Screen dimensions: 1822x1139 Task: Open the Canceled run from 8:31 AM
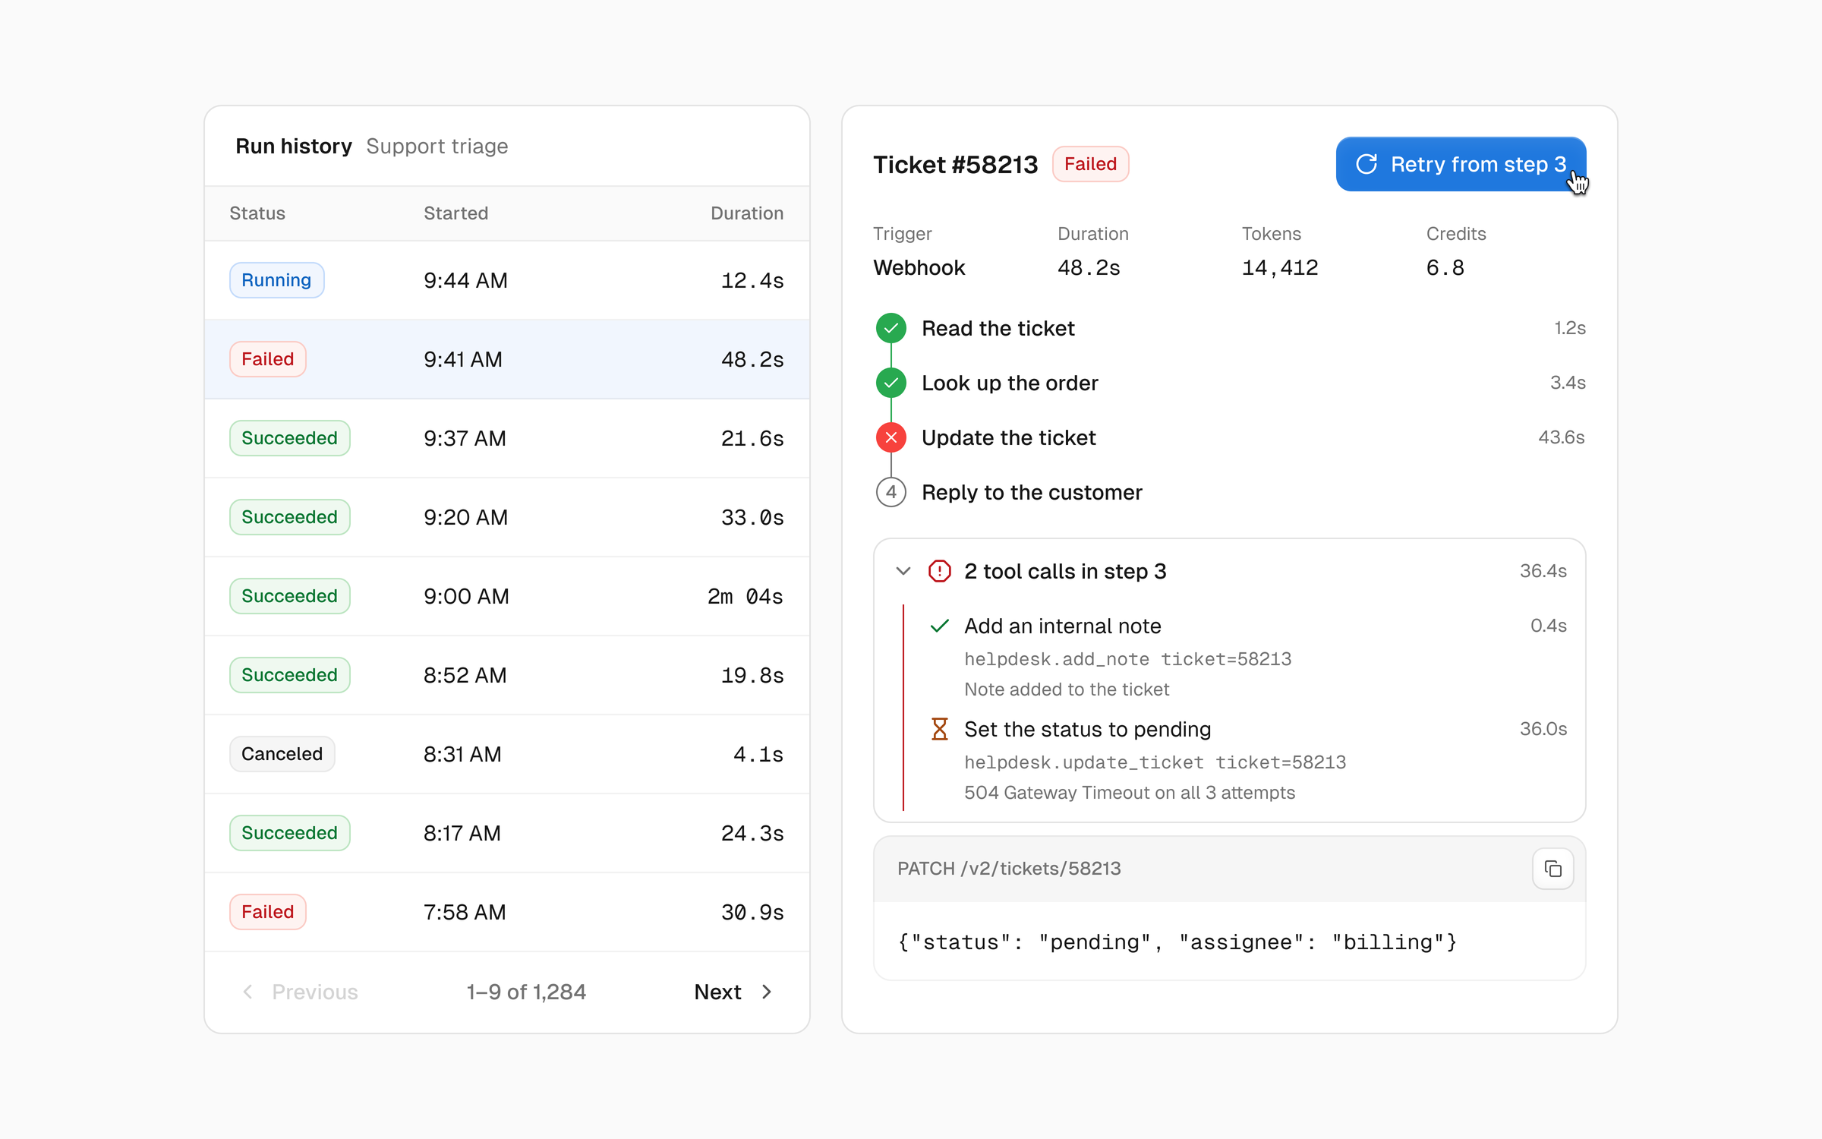pyautogui.click(x=507, y=754)
